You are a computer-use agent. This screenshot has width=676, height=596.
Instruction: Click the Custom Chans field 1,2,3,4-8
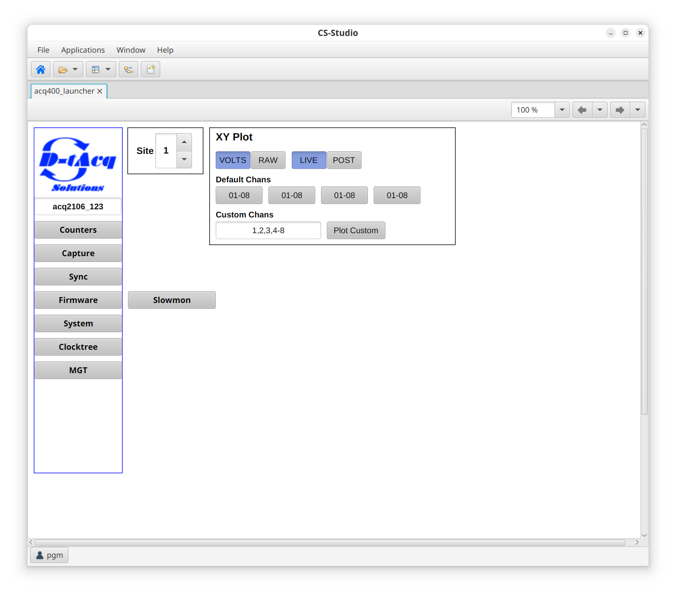[268, 230]
